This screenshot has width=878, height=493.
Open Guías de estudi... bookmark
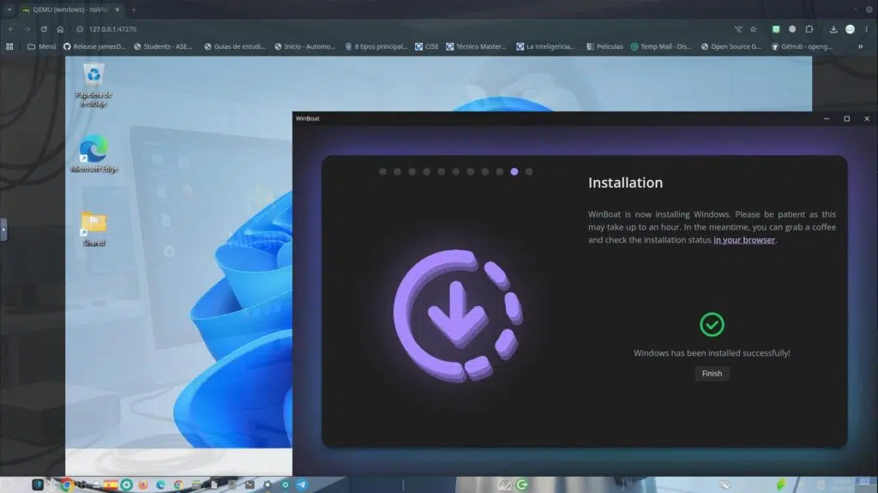[x=235, y=46]
